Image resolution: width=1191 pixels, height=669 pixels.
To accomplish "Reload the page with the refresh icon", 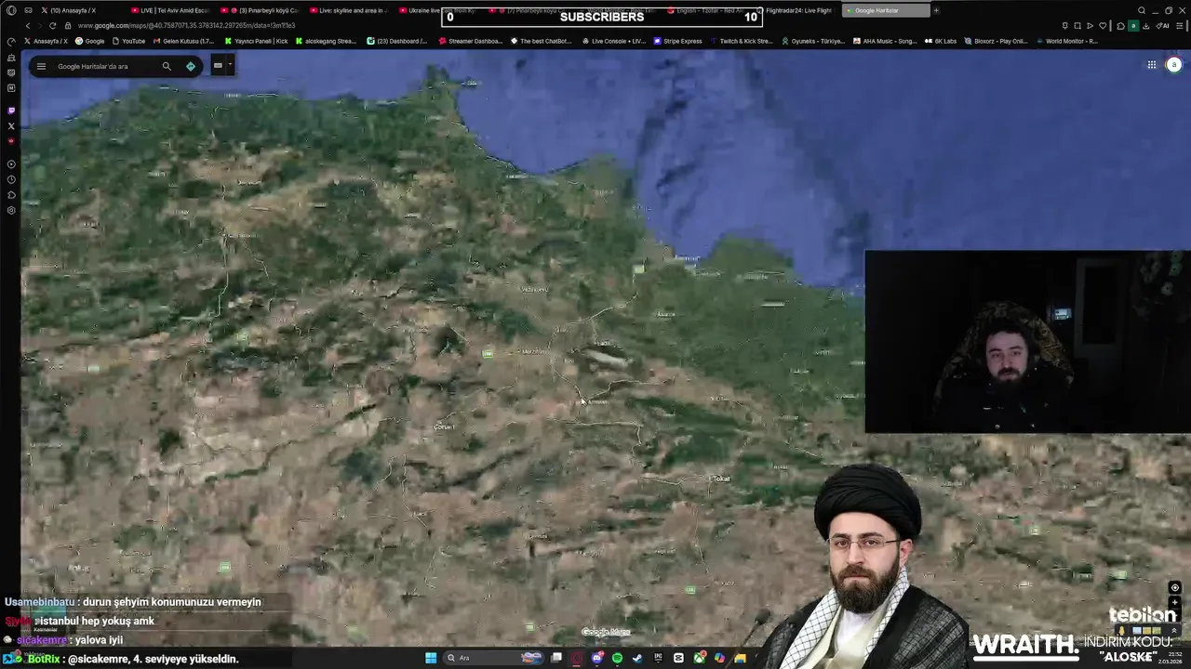I will (53, 25).
